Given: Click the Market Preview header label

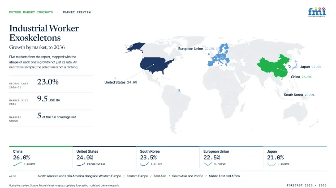Looking at the screenshot, I should 77,12.
